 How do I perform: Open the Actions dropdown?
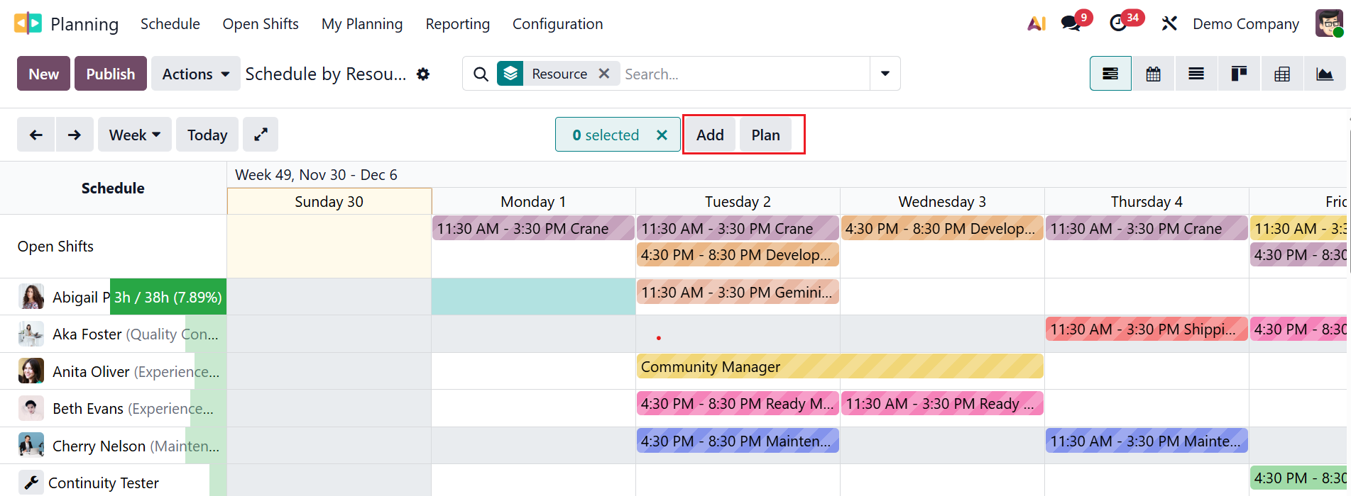(196, 74)
